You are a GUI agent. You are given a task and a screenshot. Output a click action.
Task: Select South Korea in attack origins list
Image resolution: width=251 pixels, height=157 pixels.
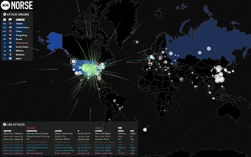[22, 47]
